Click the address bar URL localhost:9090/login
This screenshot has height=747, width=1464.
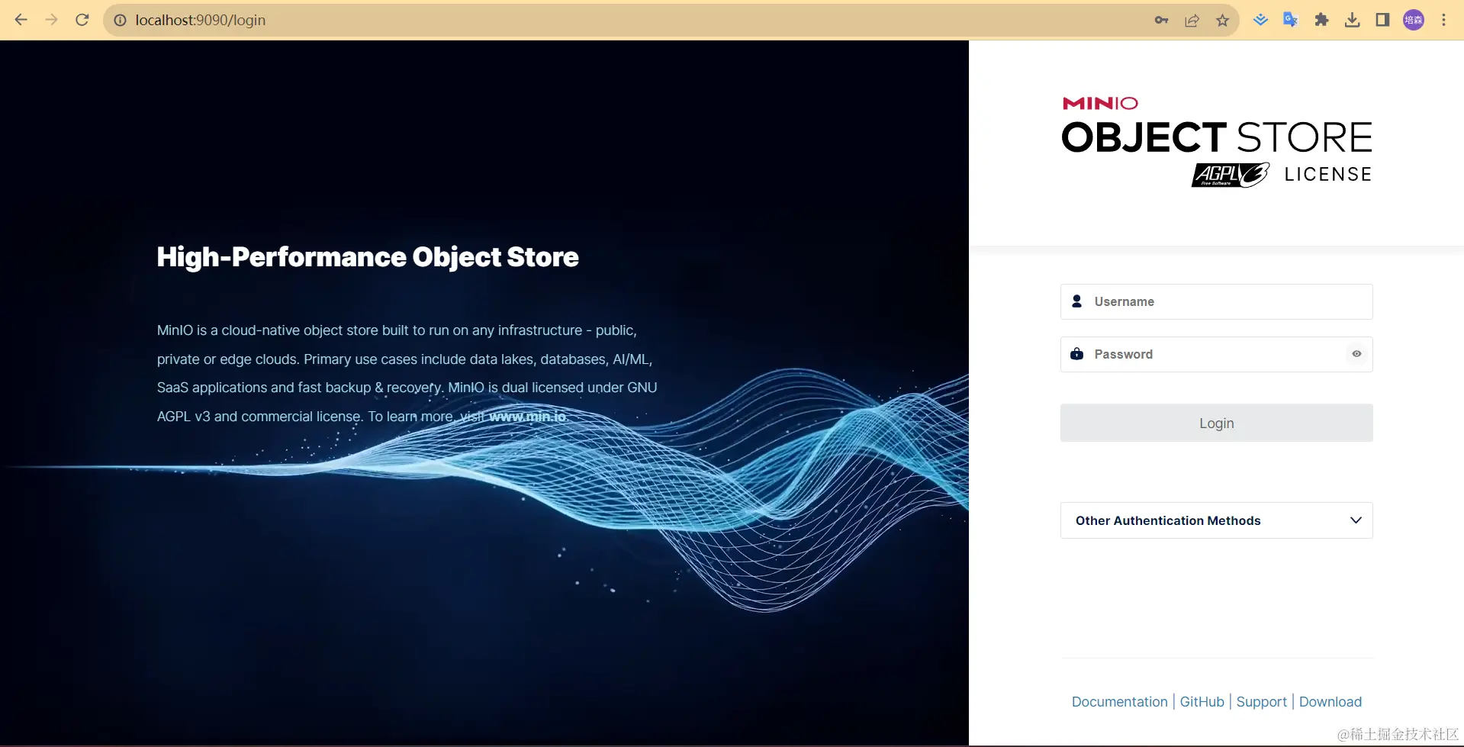[200, 20]
